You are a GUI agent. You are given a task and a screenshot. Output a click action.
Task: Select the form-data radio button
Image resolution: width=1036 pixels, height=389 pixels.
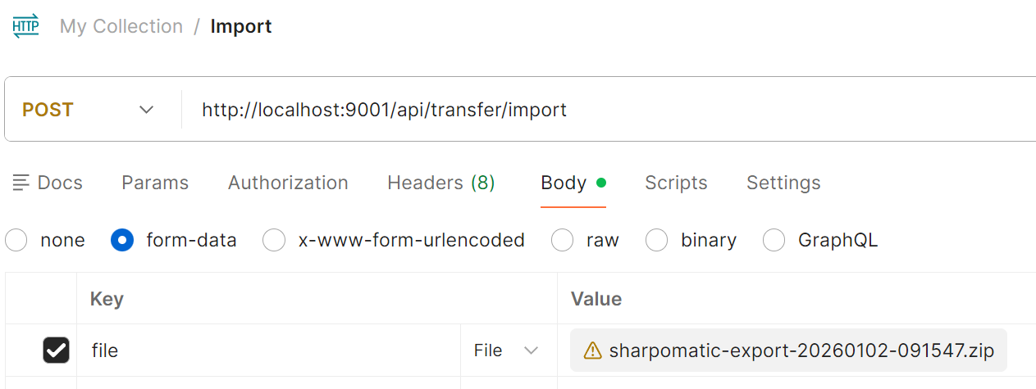122,240
